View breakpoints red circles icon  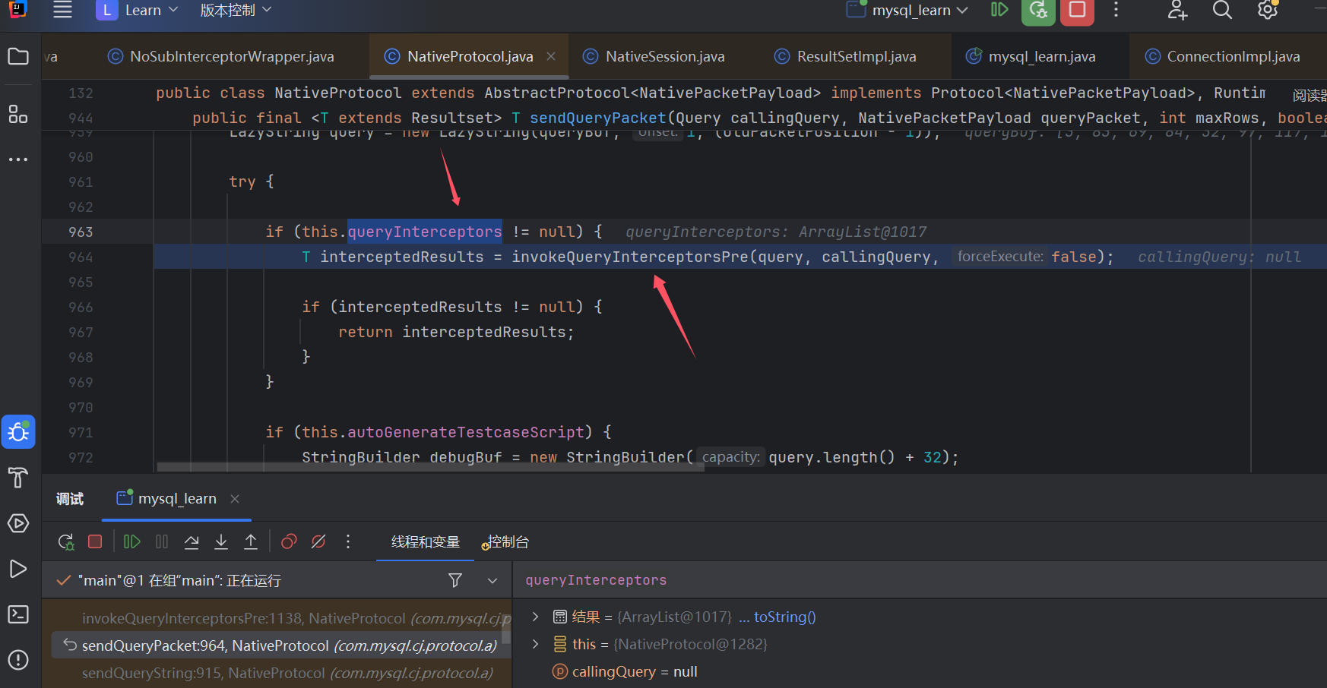pyautogui.click(x=289, y=541)
